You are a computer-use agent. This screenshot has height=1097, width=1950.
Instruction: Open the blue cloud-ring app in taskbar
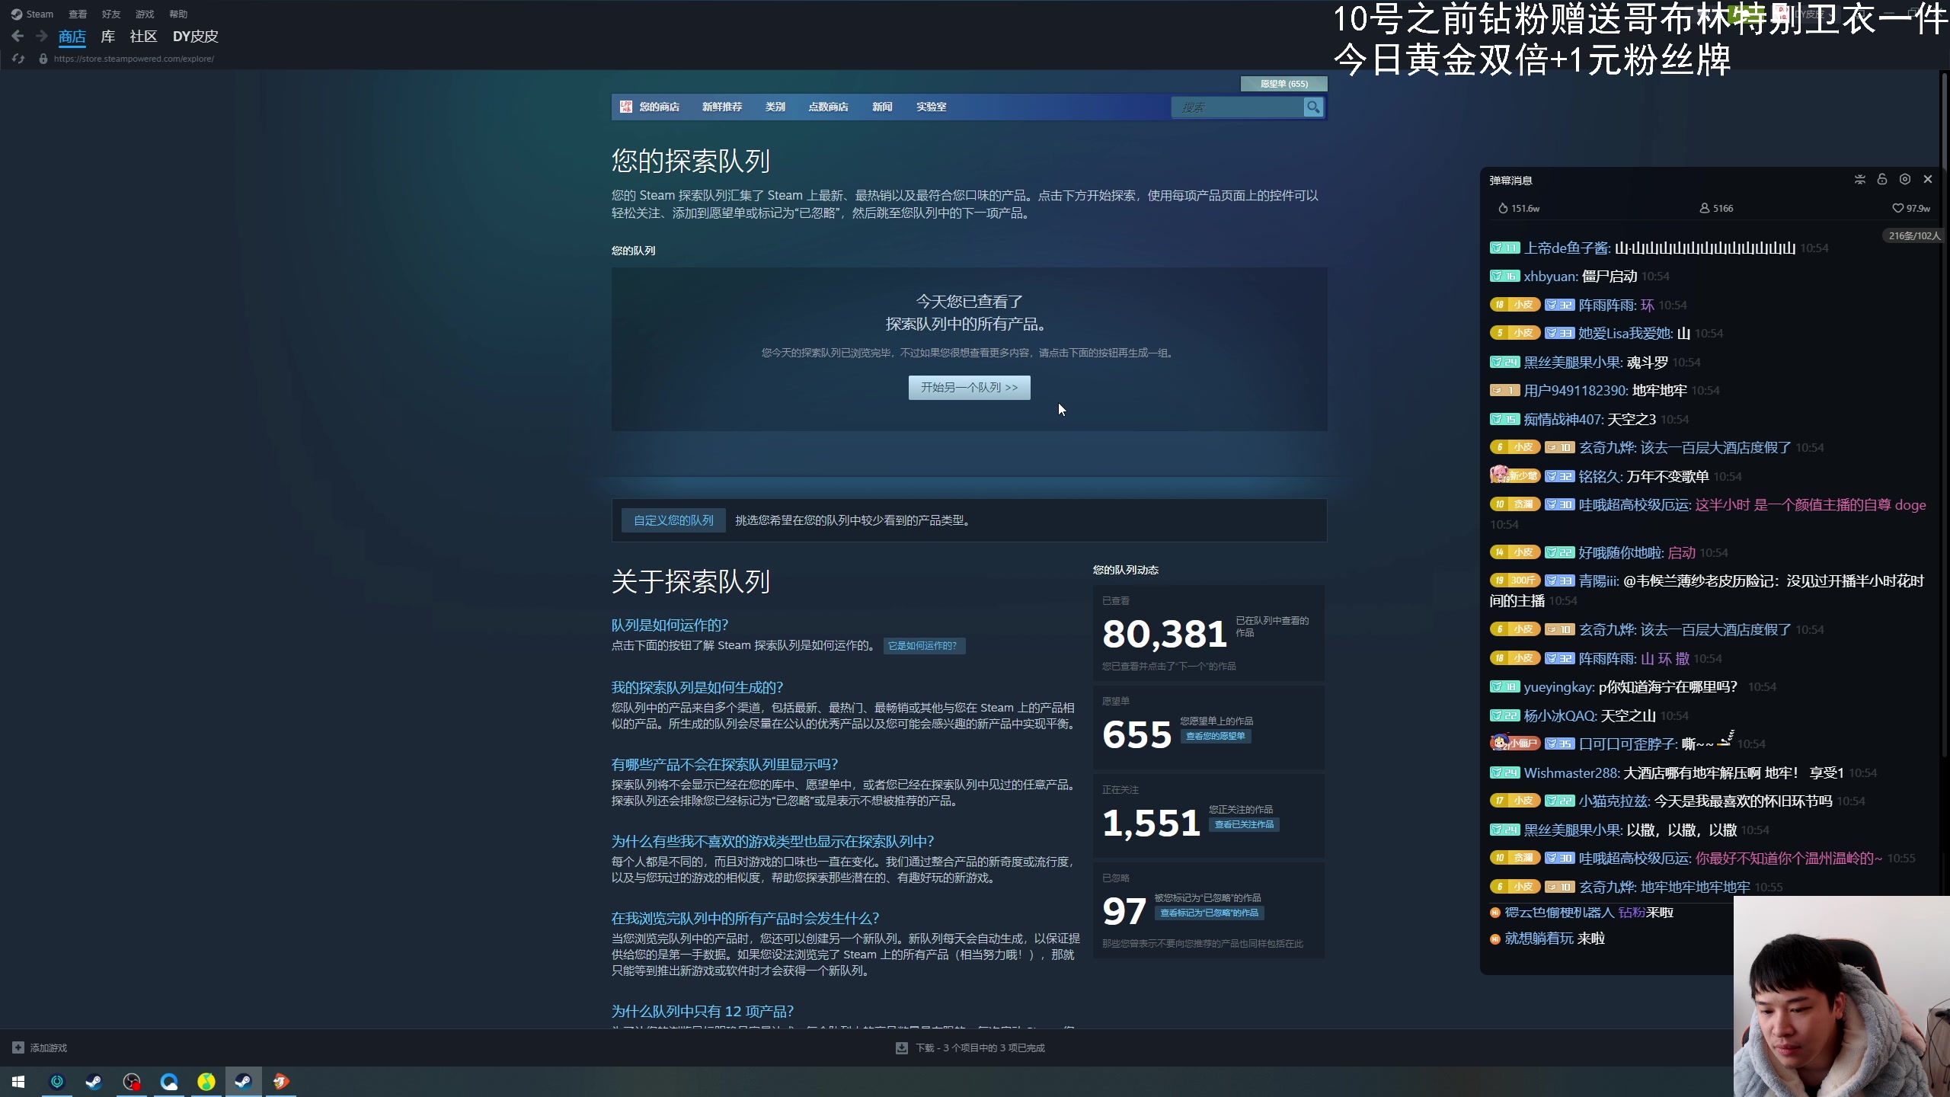point(169,1081)
